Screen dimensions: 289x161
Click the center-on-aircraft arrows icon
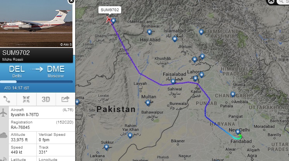pos(26,99)
